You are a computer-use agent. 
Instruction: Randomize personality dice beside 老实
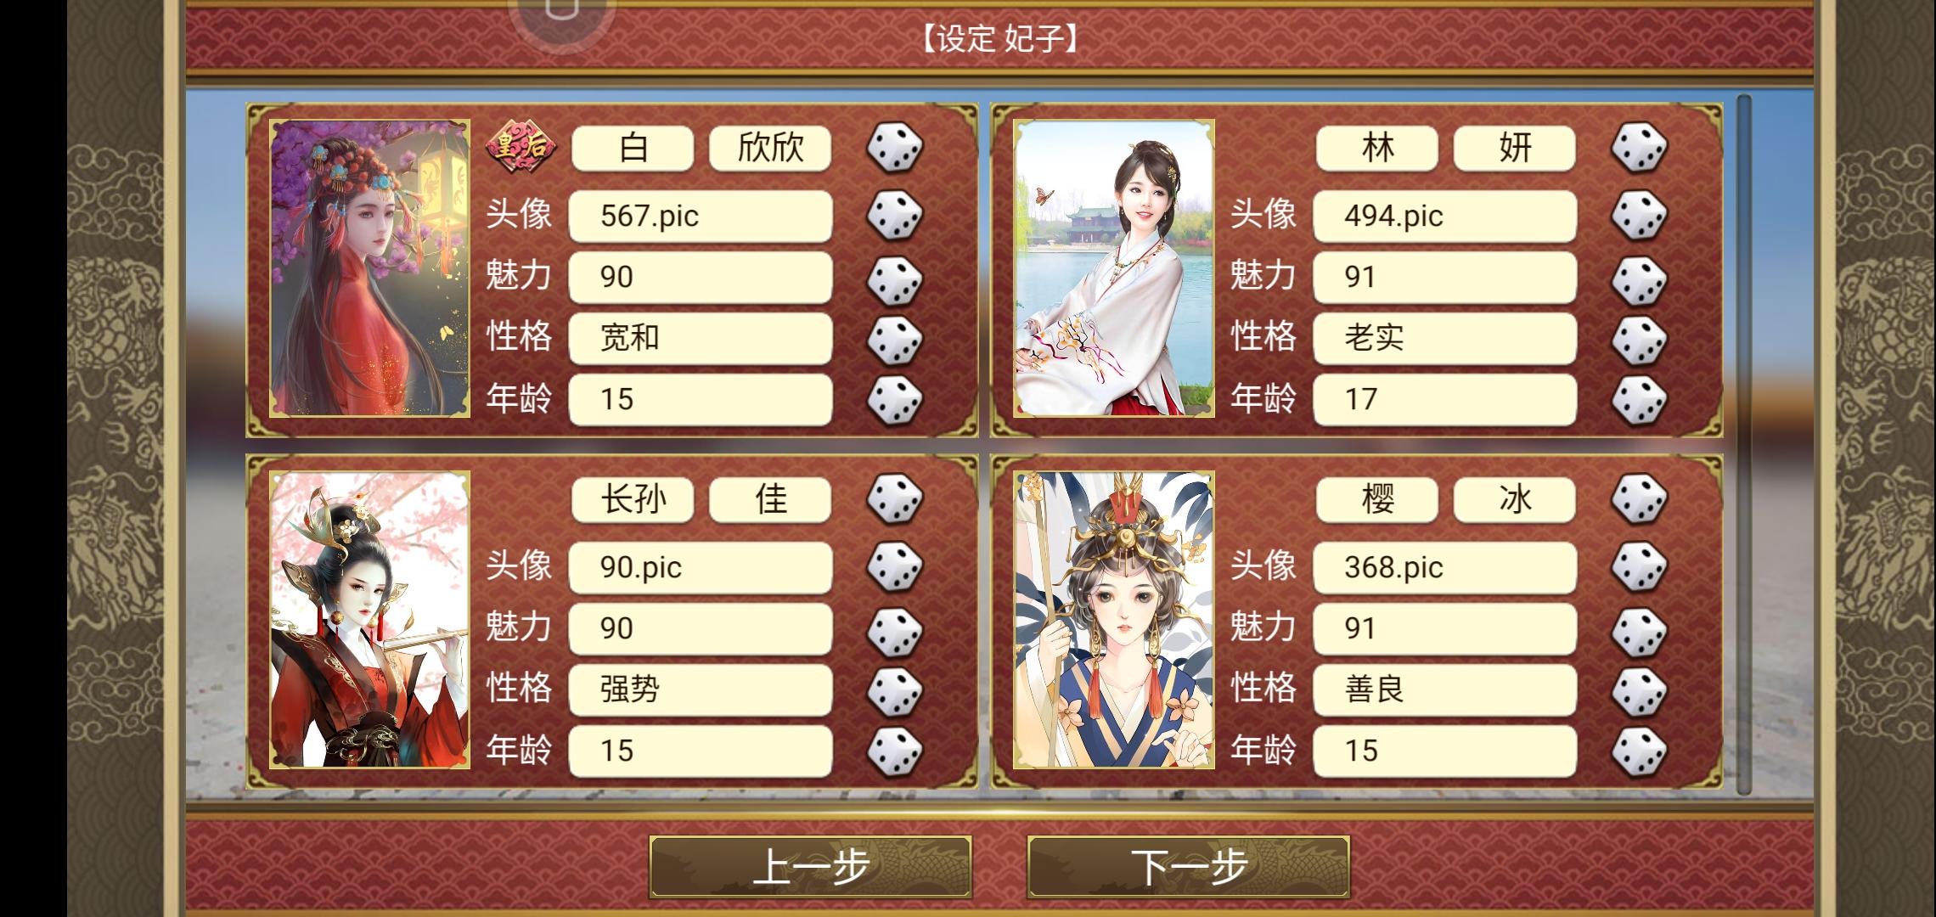coord(1639,339)
